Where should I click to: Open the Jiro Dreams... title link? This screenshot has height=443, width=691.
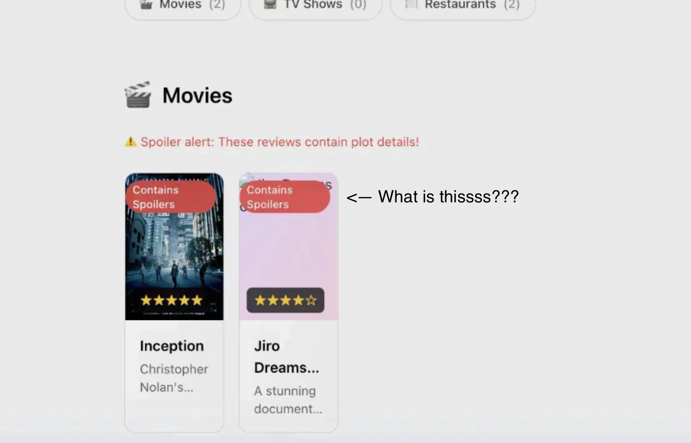tap(287, 357)
